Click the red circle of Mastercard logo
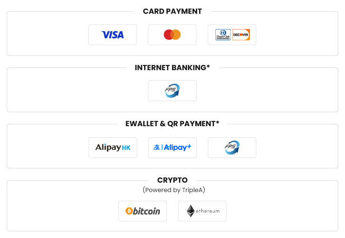 [168, 35]
